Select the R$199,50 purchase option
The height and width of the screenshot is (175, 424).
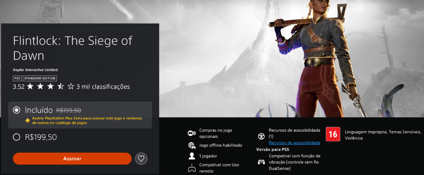[x=17, y=137]
